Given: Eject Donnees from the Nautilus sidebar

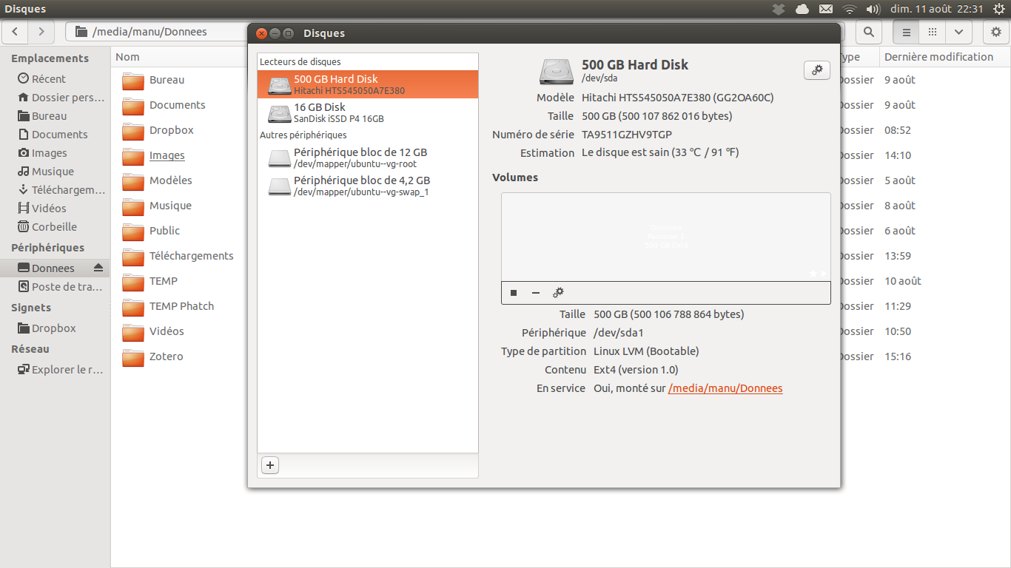Looking at the screenshot, I should pyautogui.click(x=98, y=268).
